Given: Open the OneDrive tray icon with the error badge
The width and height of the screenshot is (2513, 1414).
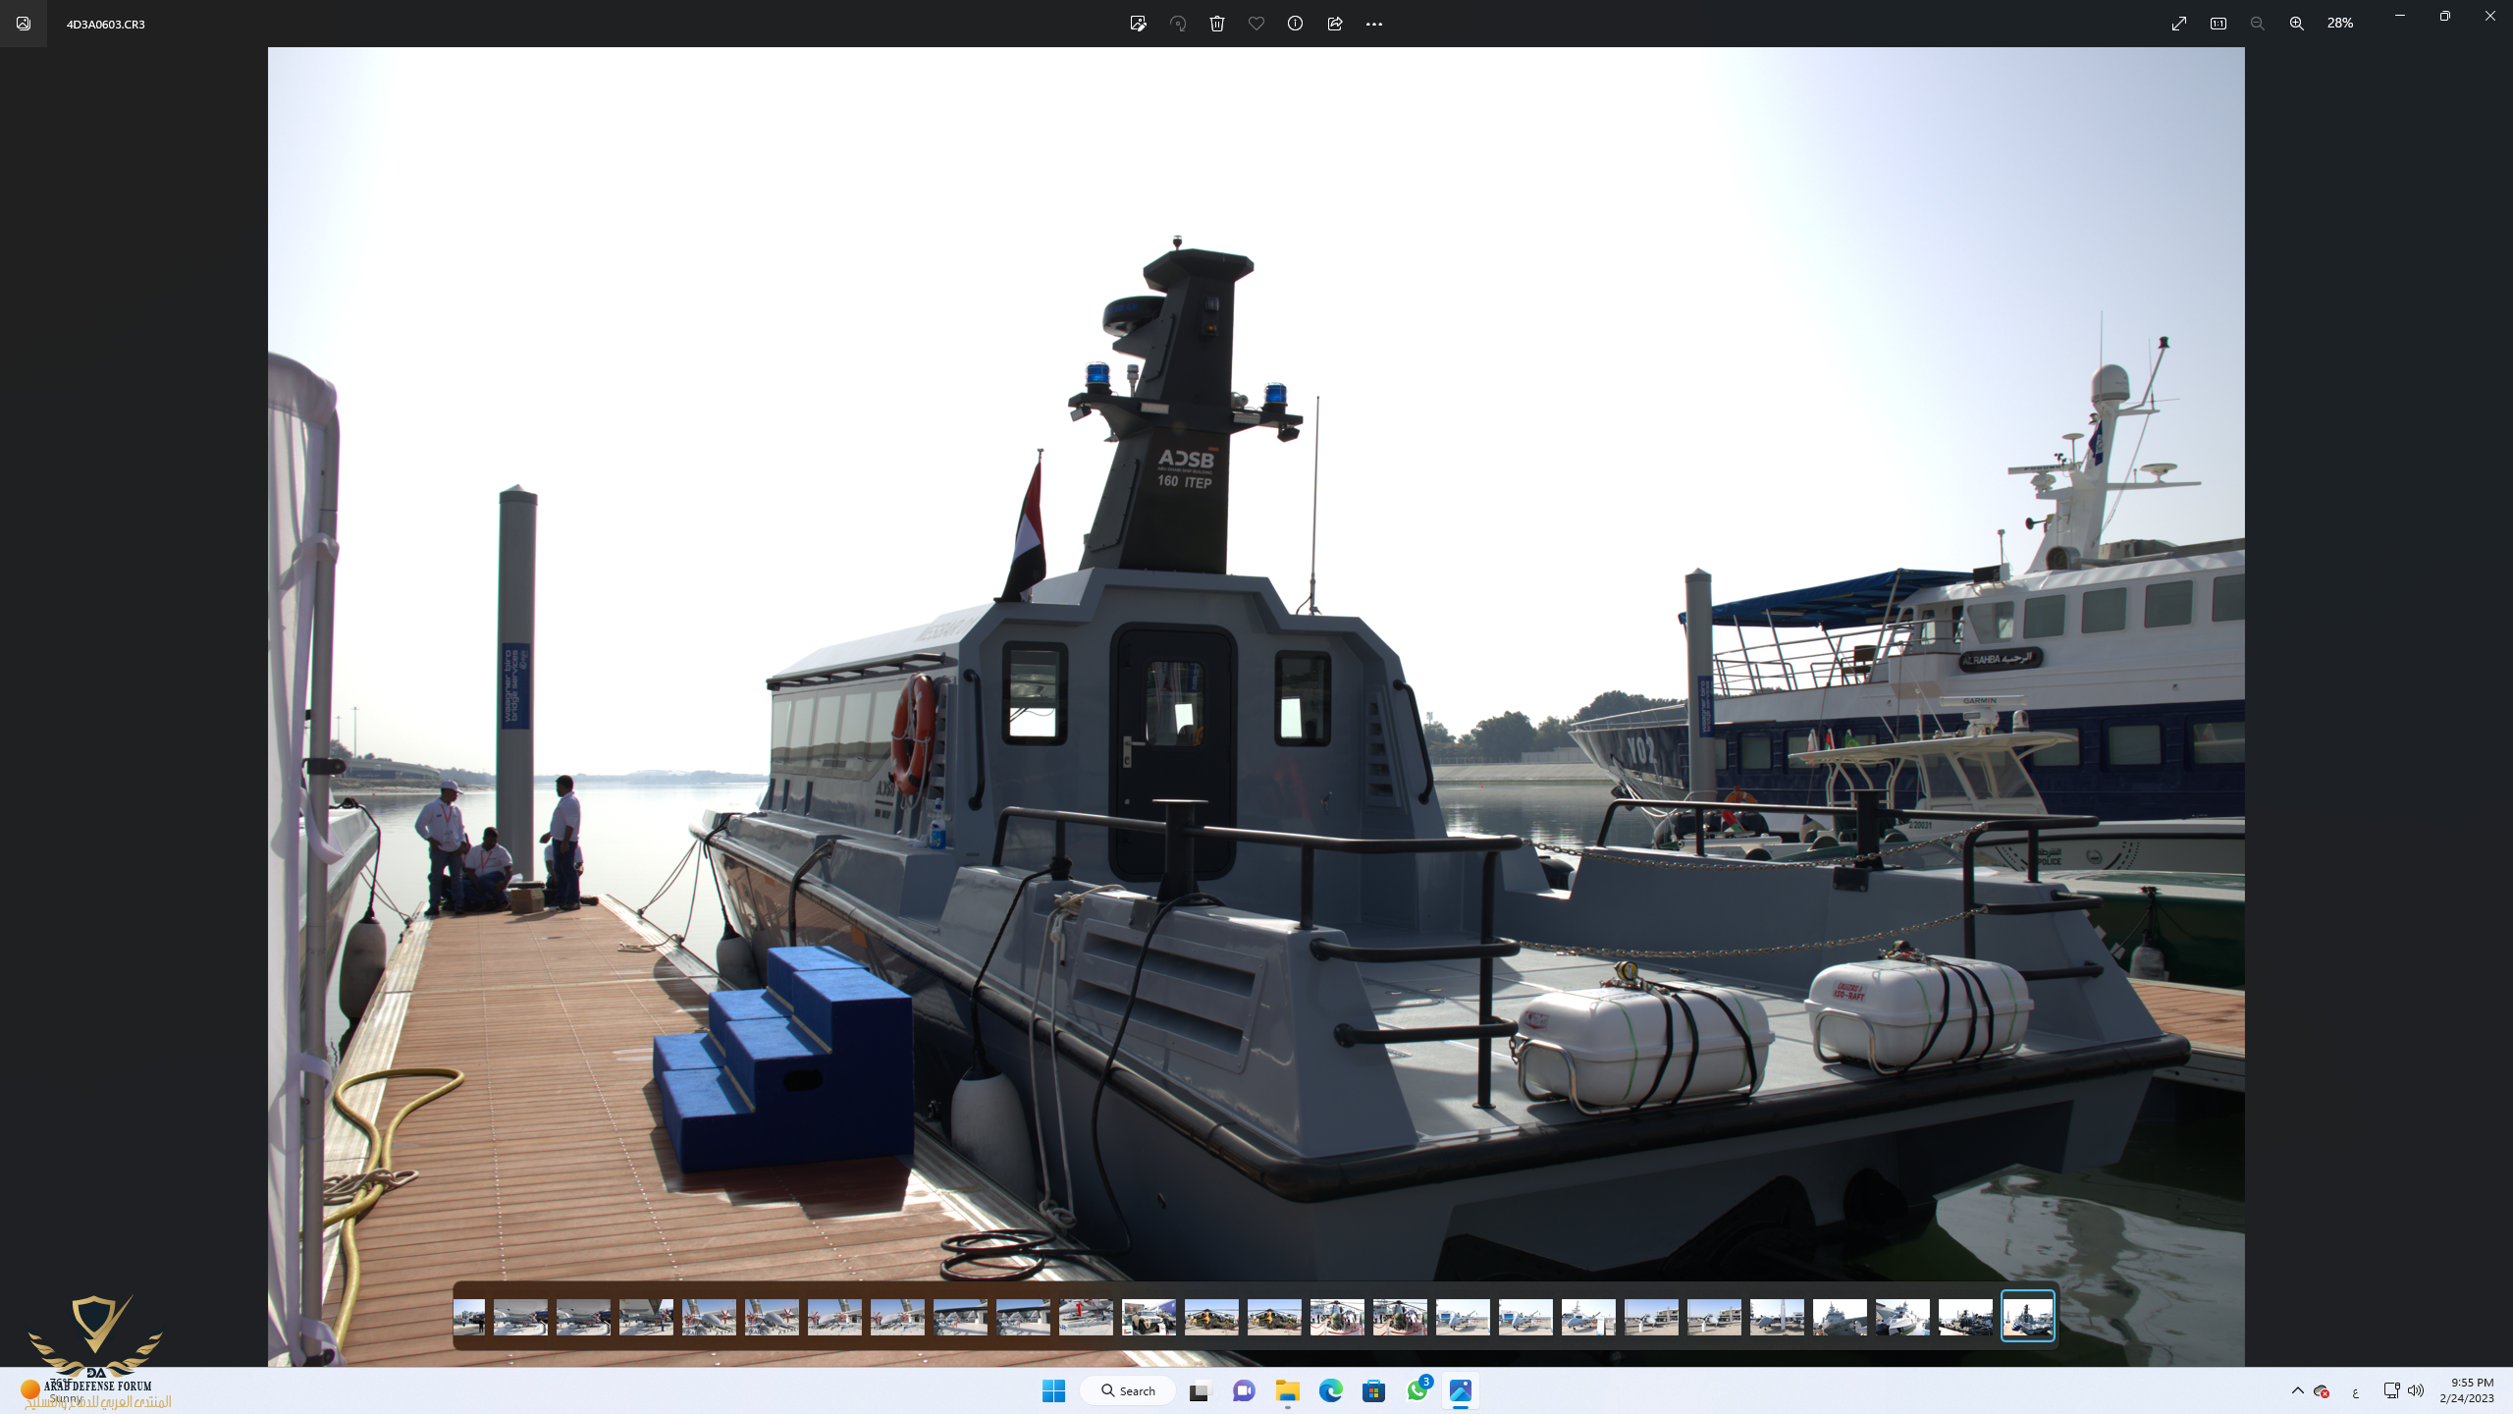Looking at the screenshot, I should [x=2322, y=1390].
